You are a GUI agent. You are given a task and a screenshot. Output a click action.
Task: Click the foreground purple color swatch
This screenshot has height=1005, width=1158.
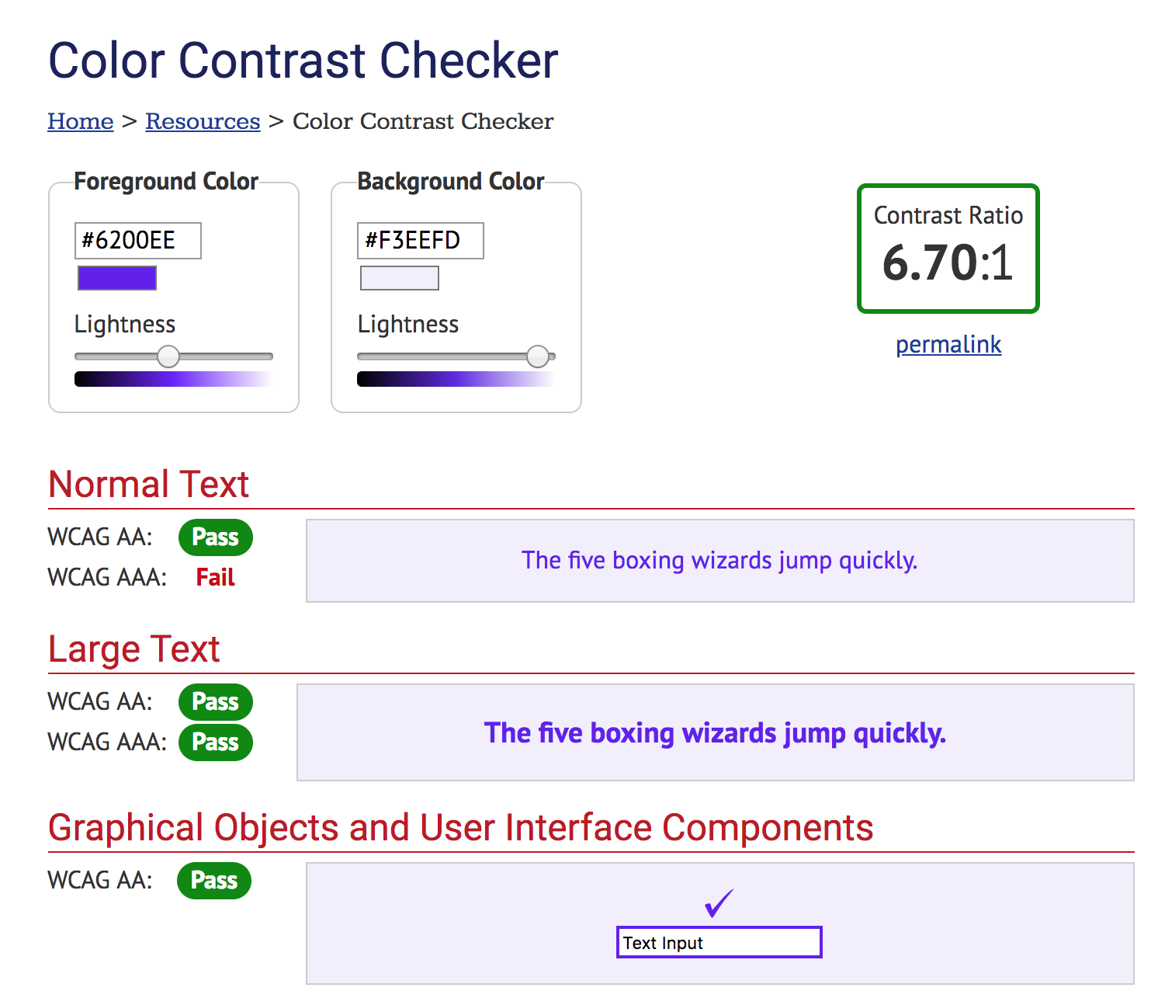click(x=116, y=277)
